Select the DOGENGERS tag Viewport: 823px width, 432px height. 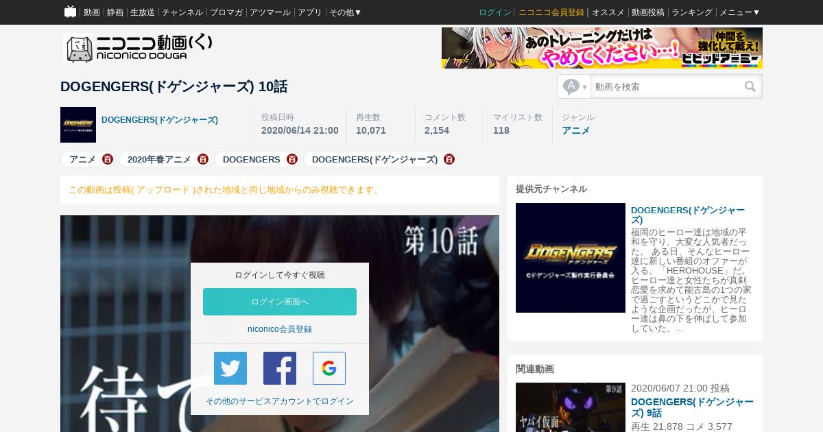coord(252,159)
